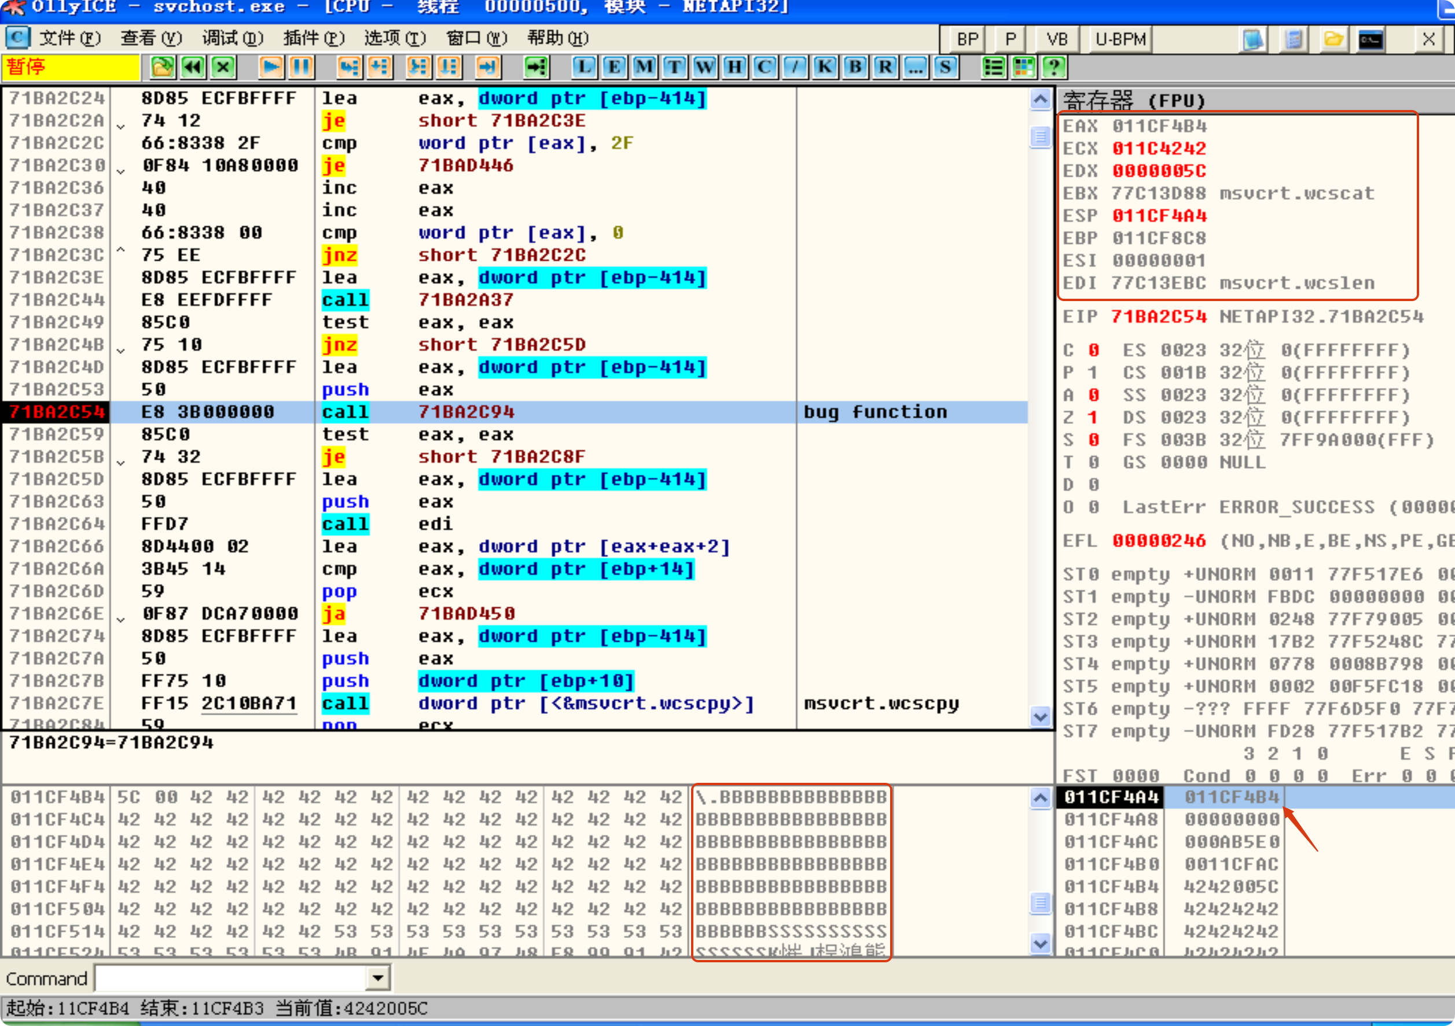Click the memory dump pane's scroll-up arrow

1040,798
